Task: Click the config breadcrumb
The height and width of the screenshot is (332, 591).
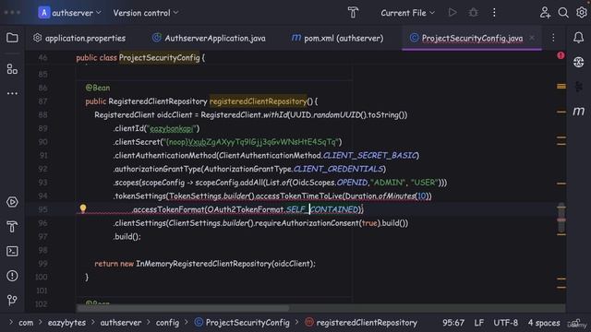Action: pyautogui.click(x=167, y=323)
